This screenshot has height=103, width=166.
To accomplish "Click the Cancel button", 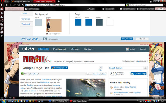I will pyautogui.click(x=142, y=39).
